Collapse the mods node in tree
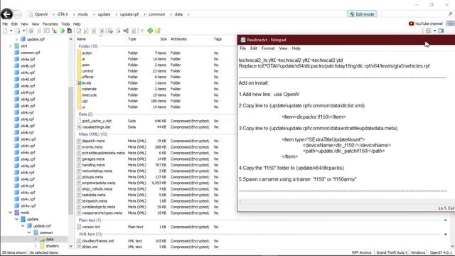455x256 pixels. pos(11,213)
